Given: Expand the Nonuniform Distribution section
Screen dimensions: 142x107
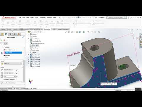Looking at the screenshot, I should tap(22, 83).
